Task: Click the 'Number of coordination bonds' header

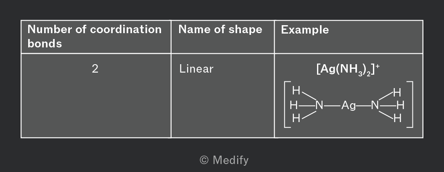Action: tap(95, 36)
